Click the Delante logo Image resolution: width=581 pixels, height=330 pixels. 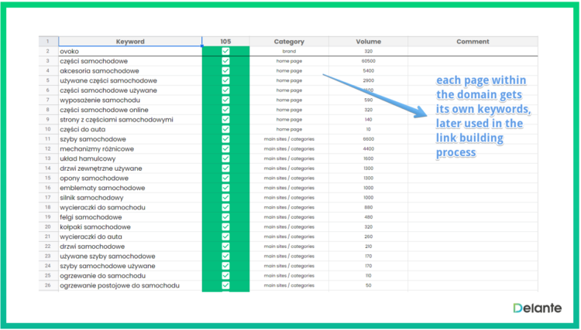(x=538, y=308)
